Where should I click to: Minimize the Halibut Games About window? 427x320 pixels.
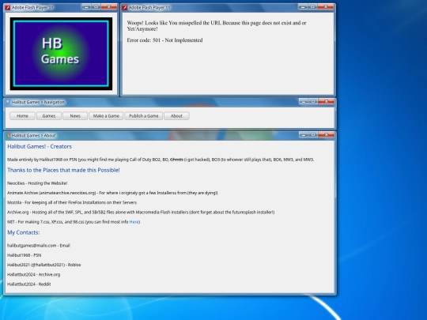304,134
